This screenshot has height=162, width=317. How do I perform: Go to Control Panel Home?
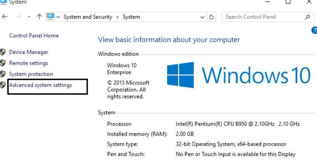pyautogui.click(x=34, y=36)
